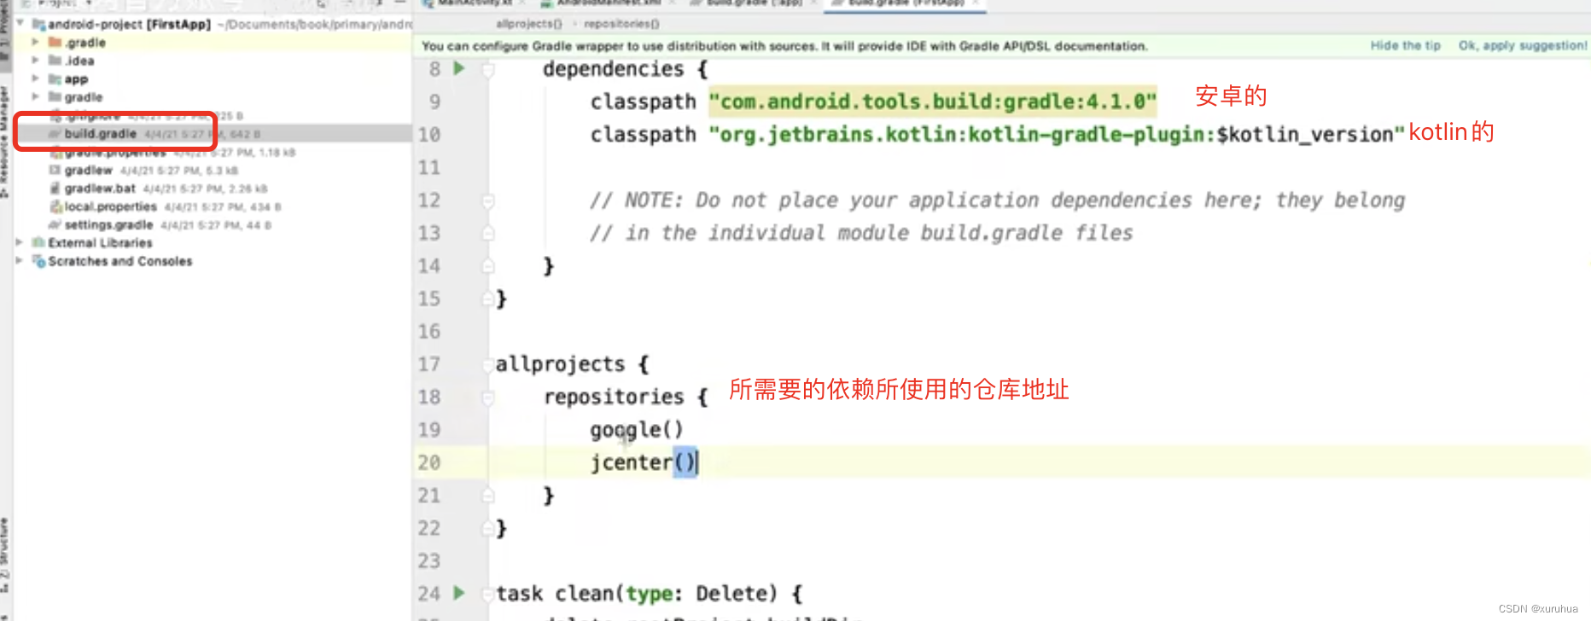Expand the Scratches and Consoles arrow

point(20,260)
